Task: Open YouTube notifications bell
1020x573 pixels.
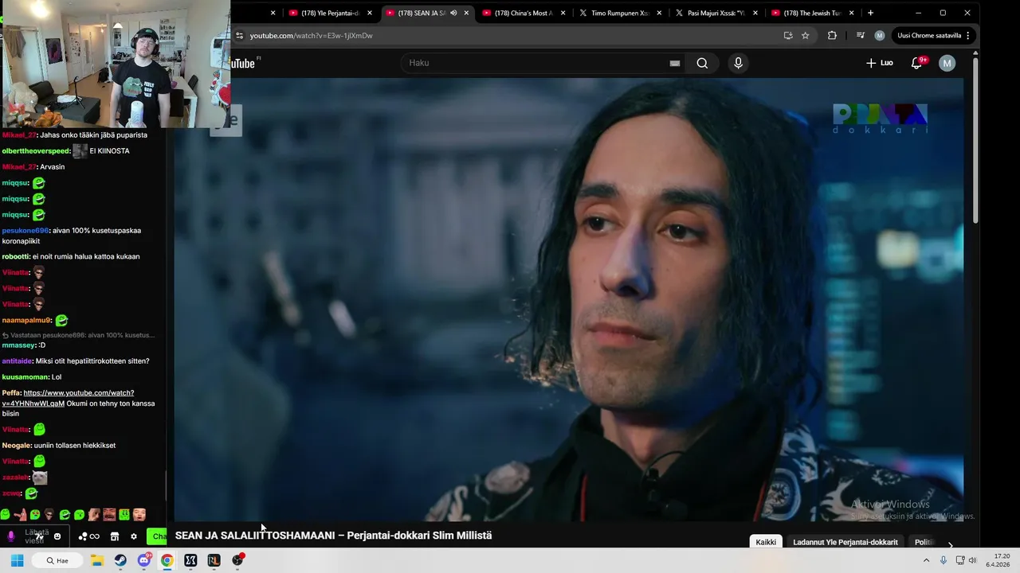Action: [916, 63]
